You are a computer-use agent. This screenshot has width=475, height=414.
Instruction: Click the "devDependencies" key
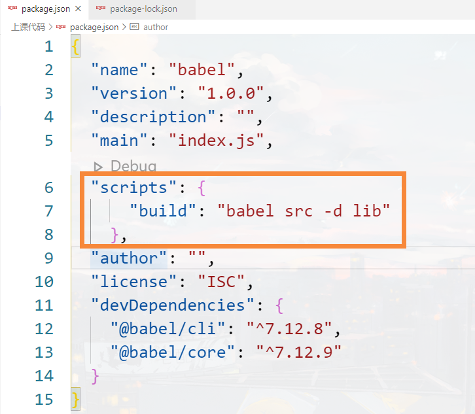coord(172,305)
